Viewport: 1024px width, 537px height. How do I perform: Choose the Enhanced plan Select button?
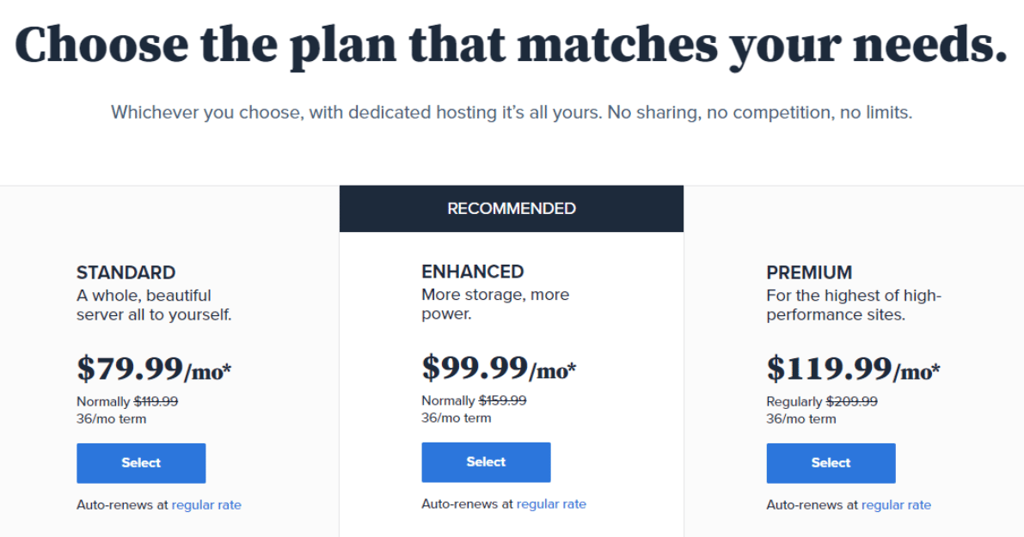486,462
